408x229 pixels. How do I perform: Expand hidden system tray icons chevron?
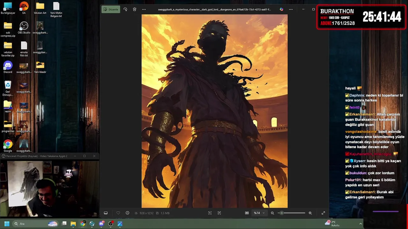(x=361, y=224)
